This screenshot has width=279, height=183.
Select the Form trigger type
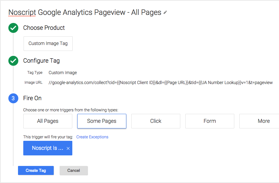coord(210,121)
